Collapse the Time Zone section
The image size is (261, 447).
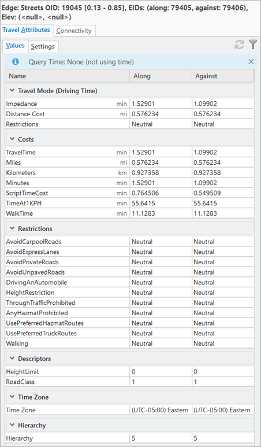pos(12,397)
